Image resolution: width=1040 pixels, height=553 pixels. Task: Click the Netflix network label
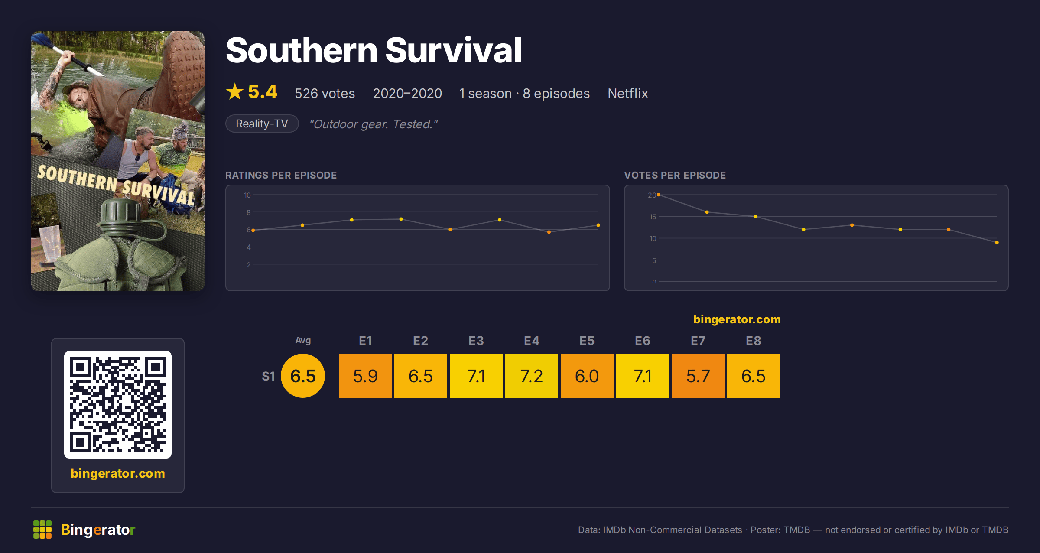click(628, 94)
